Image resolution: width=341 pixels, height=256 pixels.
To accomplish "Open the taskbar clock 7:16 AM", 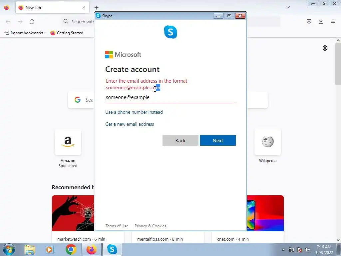I will tap(324, 250).
